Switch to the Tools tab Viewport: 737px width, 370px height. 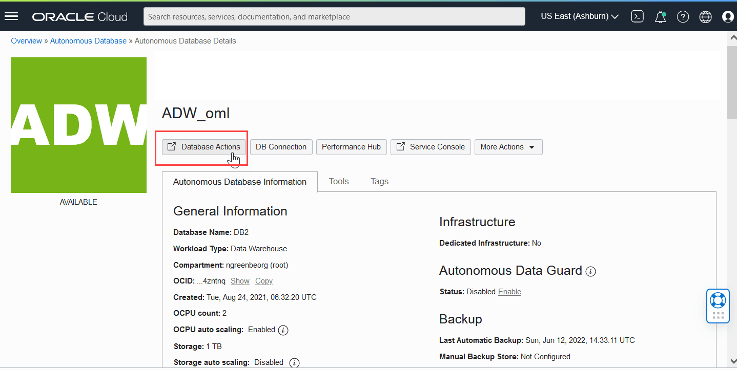pyautogui.click(x=338, y=181)
